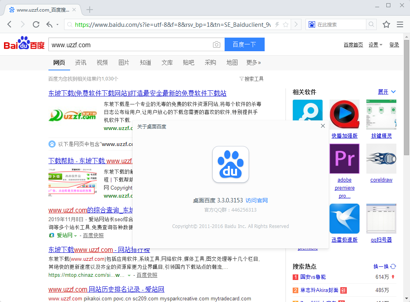The image size is (410, 302).
Task: Open 东坡下载www.uzzf.com - 网站排行榜 link
Action: pyautogui.click(x=99, y=250)
